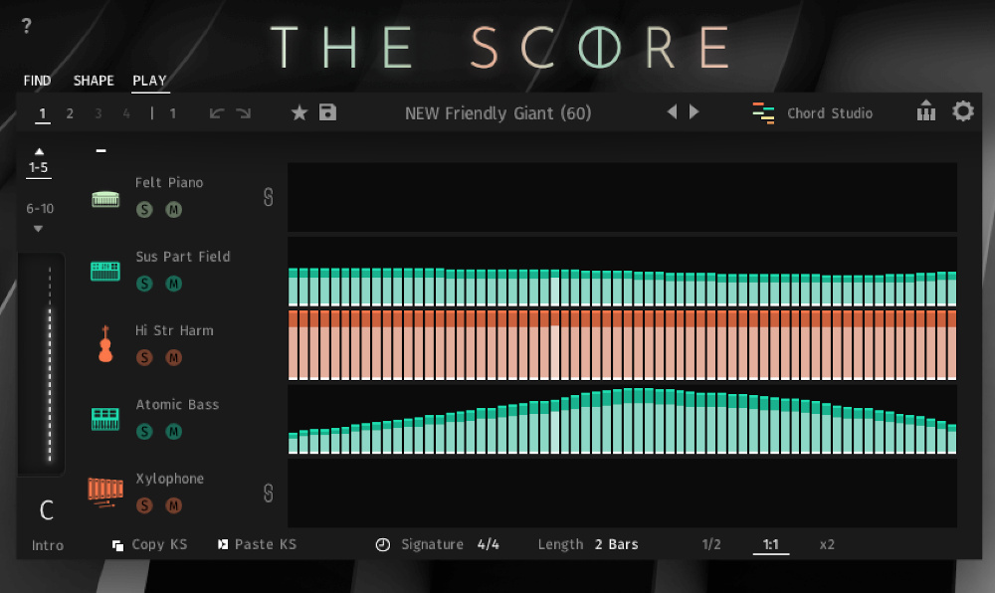Change the 4/4 time signature value
Screen dimensions: 995x593
pos(488,545)
